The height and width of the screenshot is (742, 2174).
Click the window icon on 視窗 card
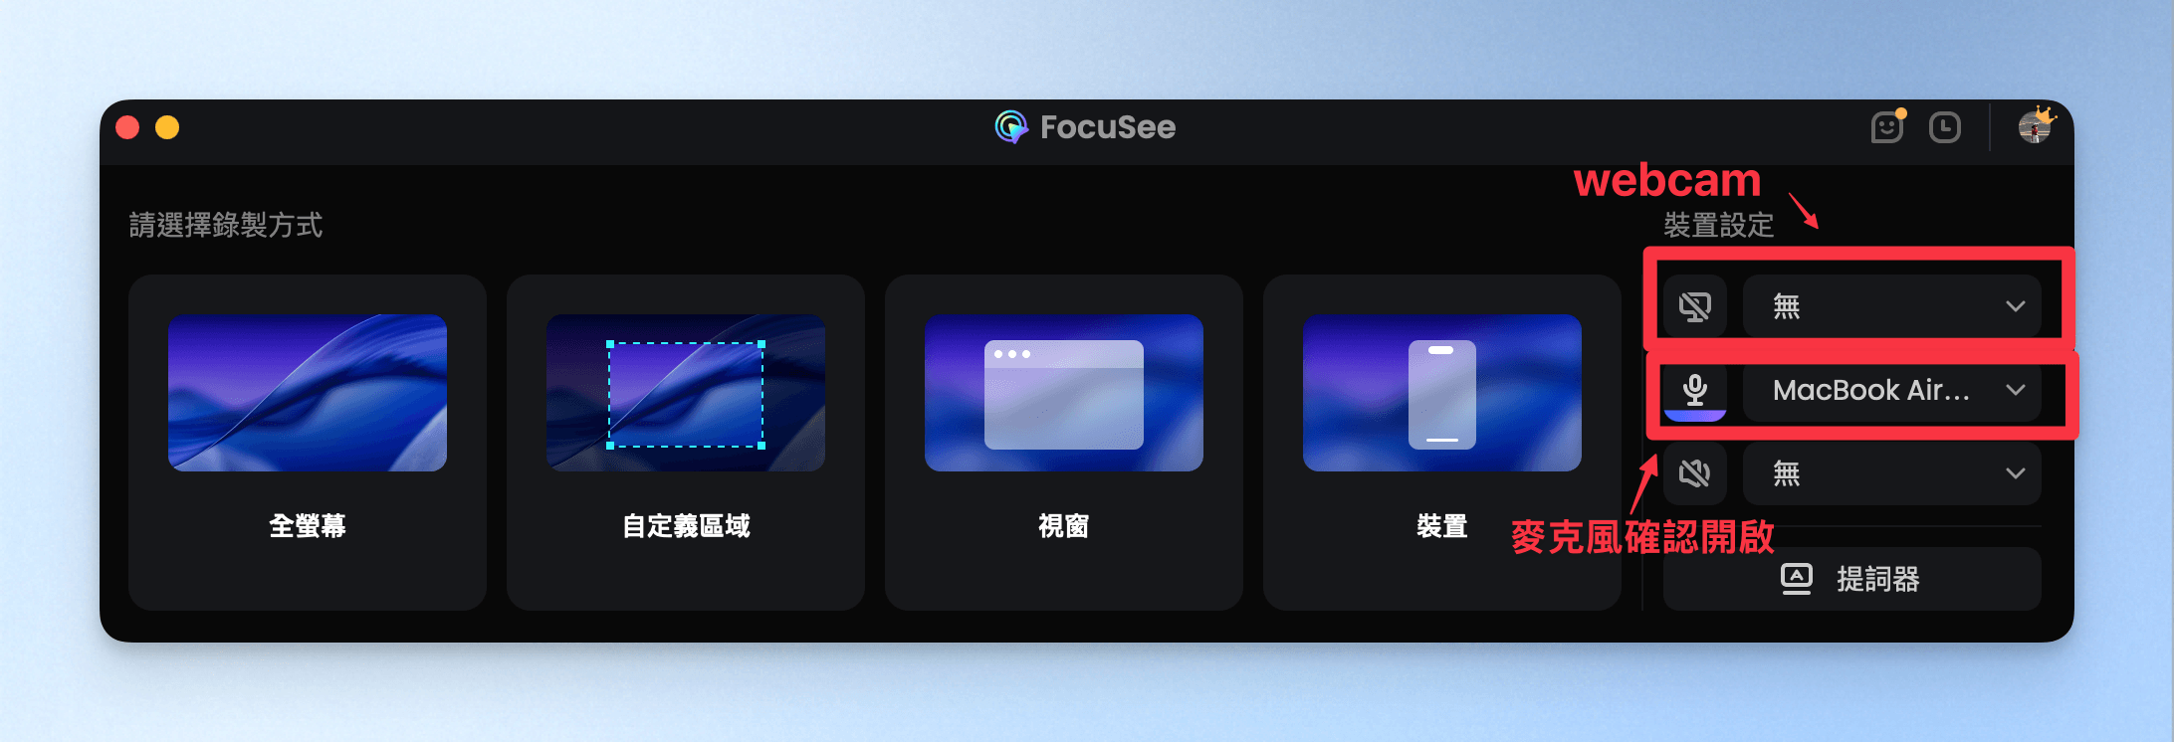point(1063,394)
